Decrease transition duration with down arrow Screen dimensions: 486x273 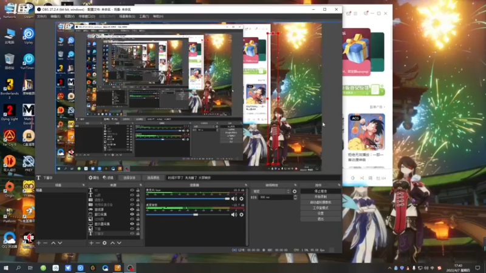click(295, 198)
